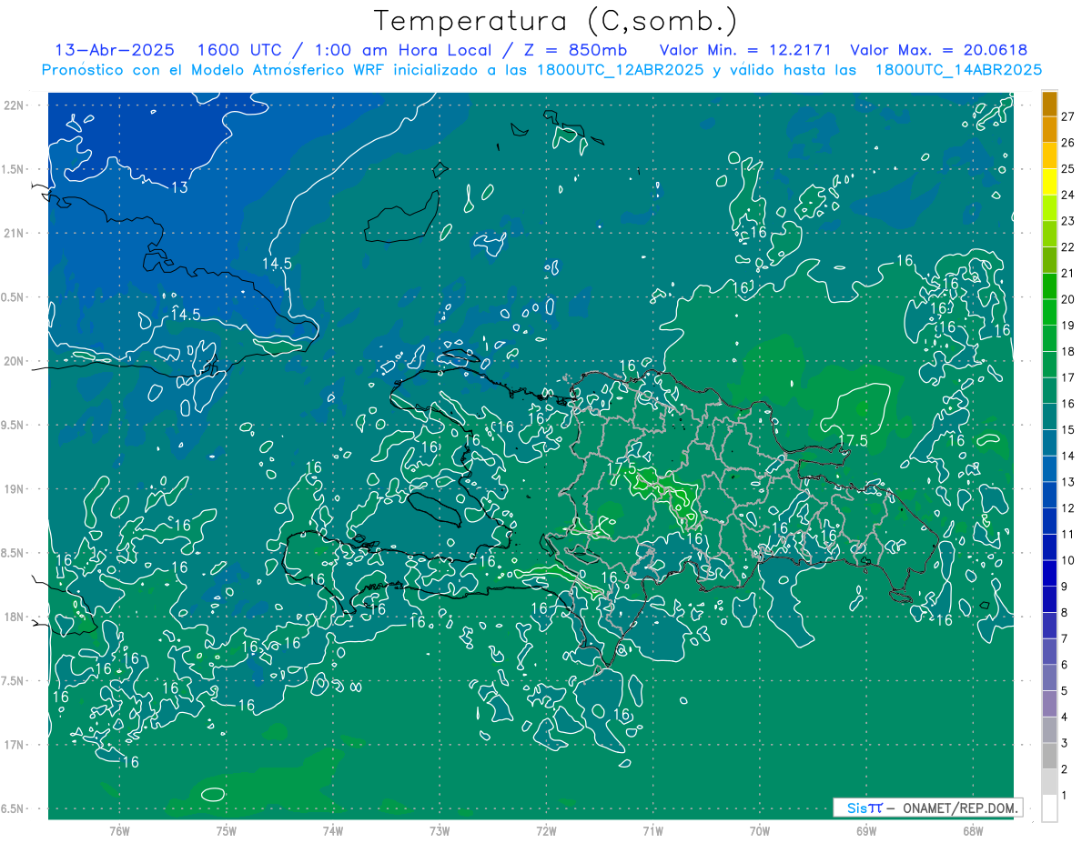The height and width of the screenshot is (843, 1092).
Task: Pick the dark blue swatch between 9 and 10
Action: click(1049, 574)
